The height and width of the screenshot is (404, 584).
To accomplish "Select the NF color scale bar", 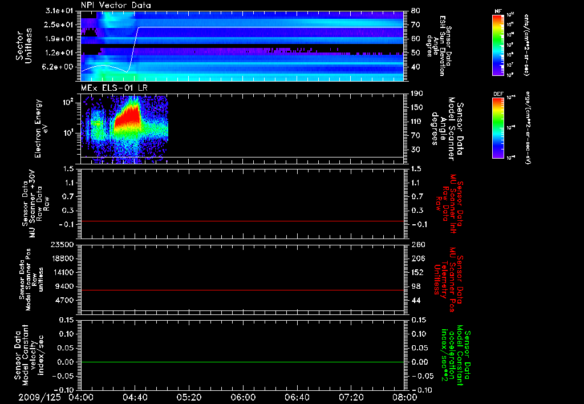I will (498, 45).
